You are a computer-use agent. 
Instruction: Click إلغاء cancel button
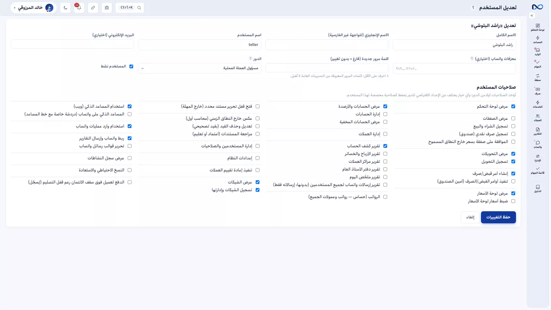pyautogui.click(x=470, y=217)
